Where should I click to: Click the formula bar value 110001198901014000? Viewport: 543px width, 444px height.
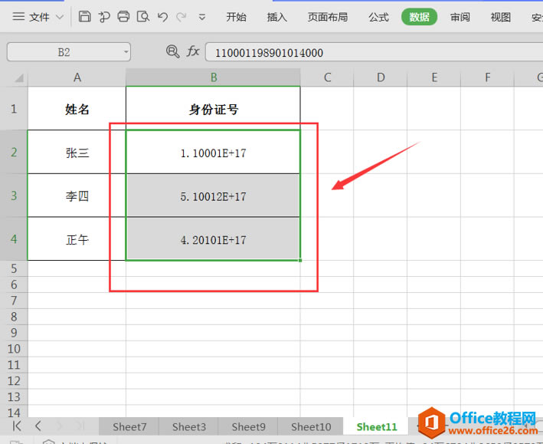pyautogui.click(x=269, y=53)
